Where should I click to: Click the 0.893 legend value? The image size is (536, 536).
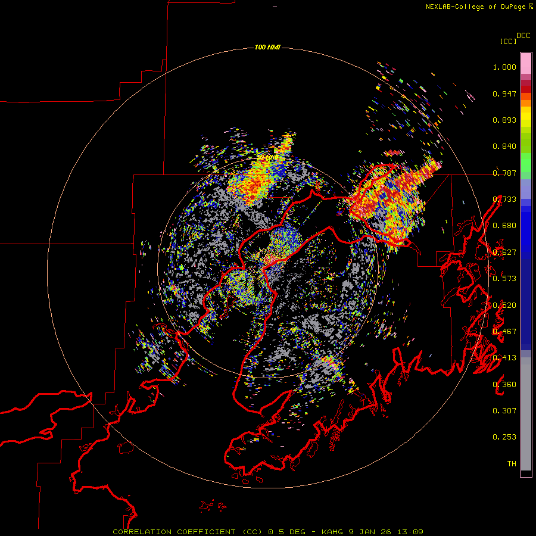[x=504, y=120]
